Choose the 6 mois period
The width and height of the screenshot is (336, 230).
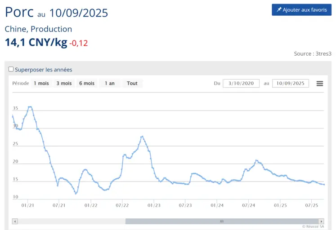(87, 83)
